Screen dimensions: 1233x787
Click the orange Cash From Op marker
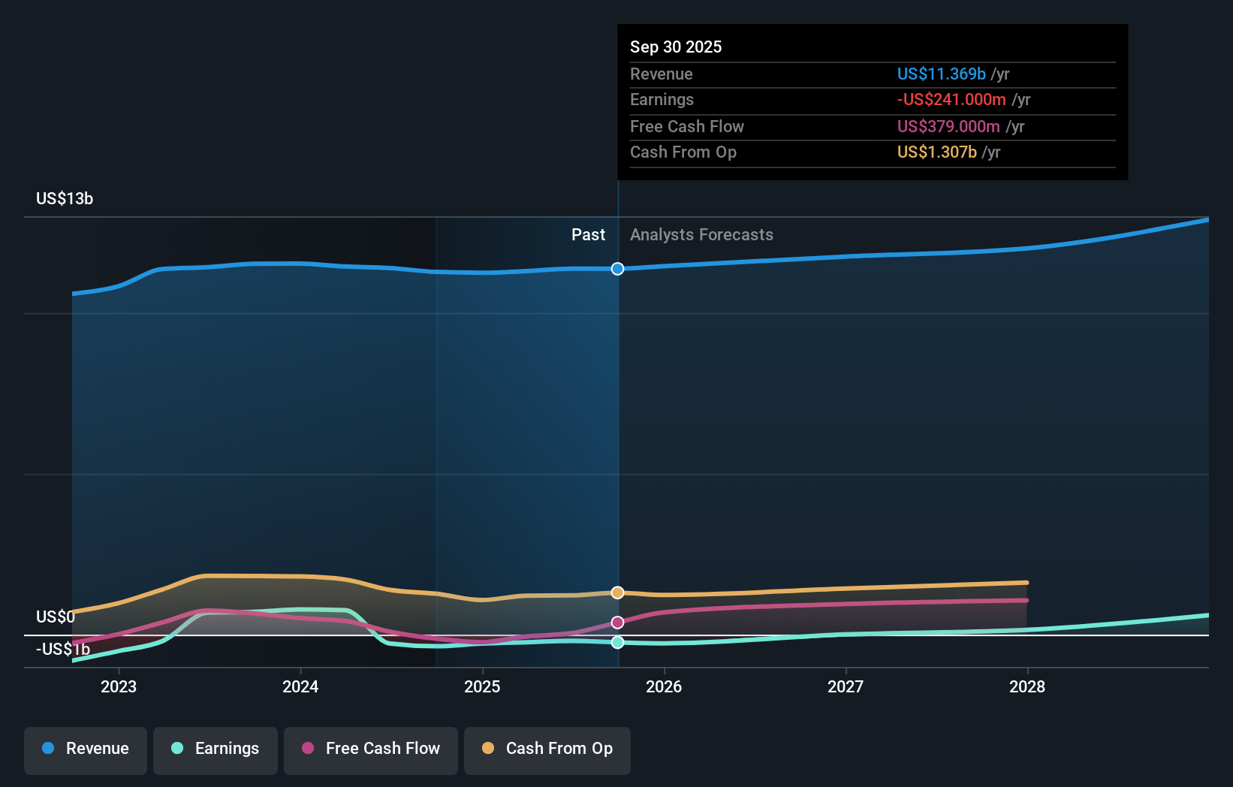coord(617,593)
